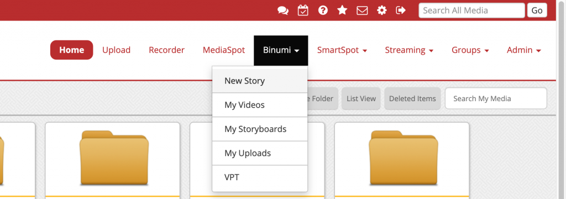The height and width of the screenshot is (199, 566).
Task: Select VPT menu entry
Action: coord(260,177)
